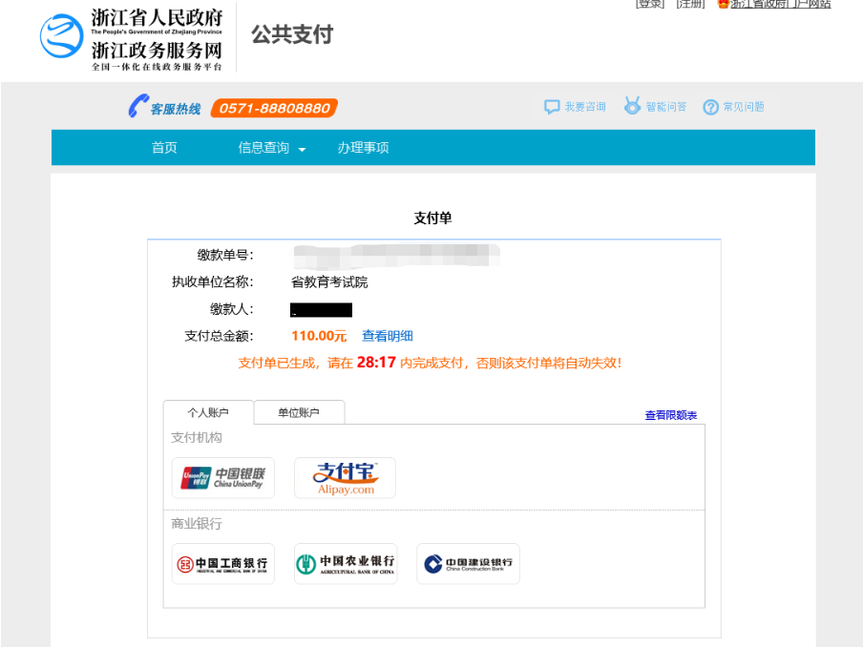Select Agricultural Bank of China option
The image size is (863, 647).
[345, 564]
